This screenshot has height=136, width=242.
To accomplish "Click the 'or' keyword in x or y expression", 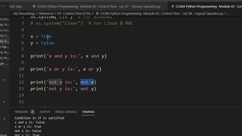I will 91,69.
